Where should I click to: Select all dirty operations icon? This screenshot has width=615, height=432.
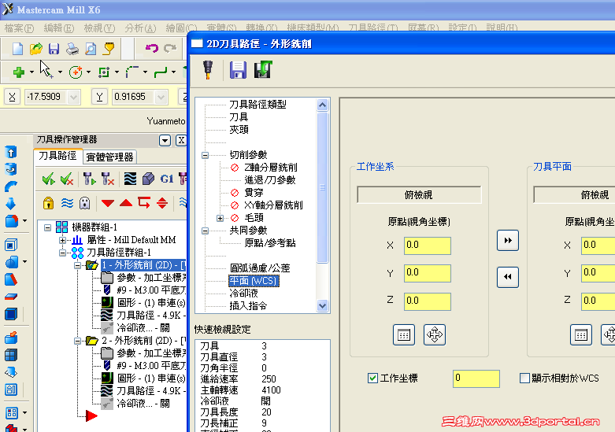67,179
